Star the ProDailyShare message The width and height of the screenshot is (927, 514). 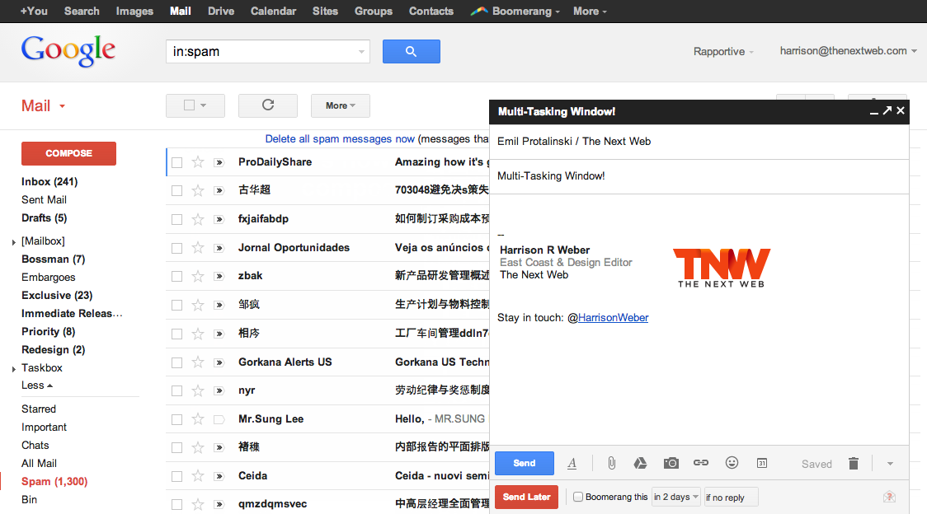coord(198,161)
